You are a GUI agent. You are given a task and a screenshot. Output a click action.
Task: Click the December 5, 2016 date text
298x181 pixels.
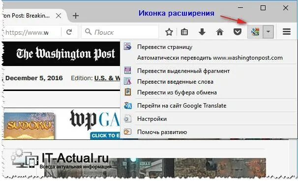coord(34,78)
